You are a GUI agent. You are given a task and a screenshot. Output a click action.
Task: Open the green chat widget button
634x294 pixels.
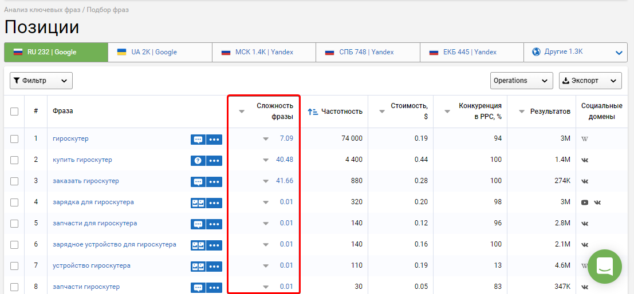[x=605, y=267]
